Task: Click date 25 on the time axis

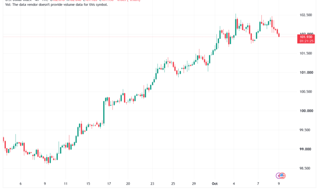Action: coord(173,184)
